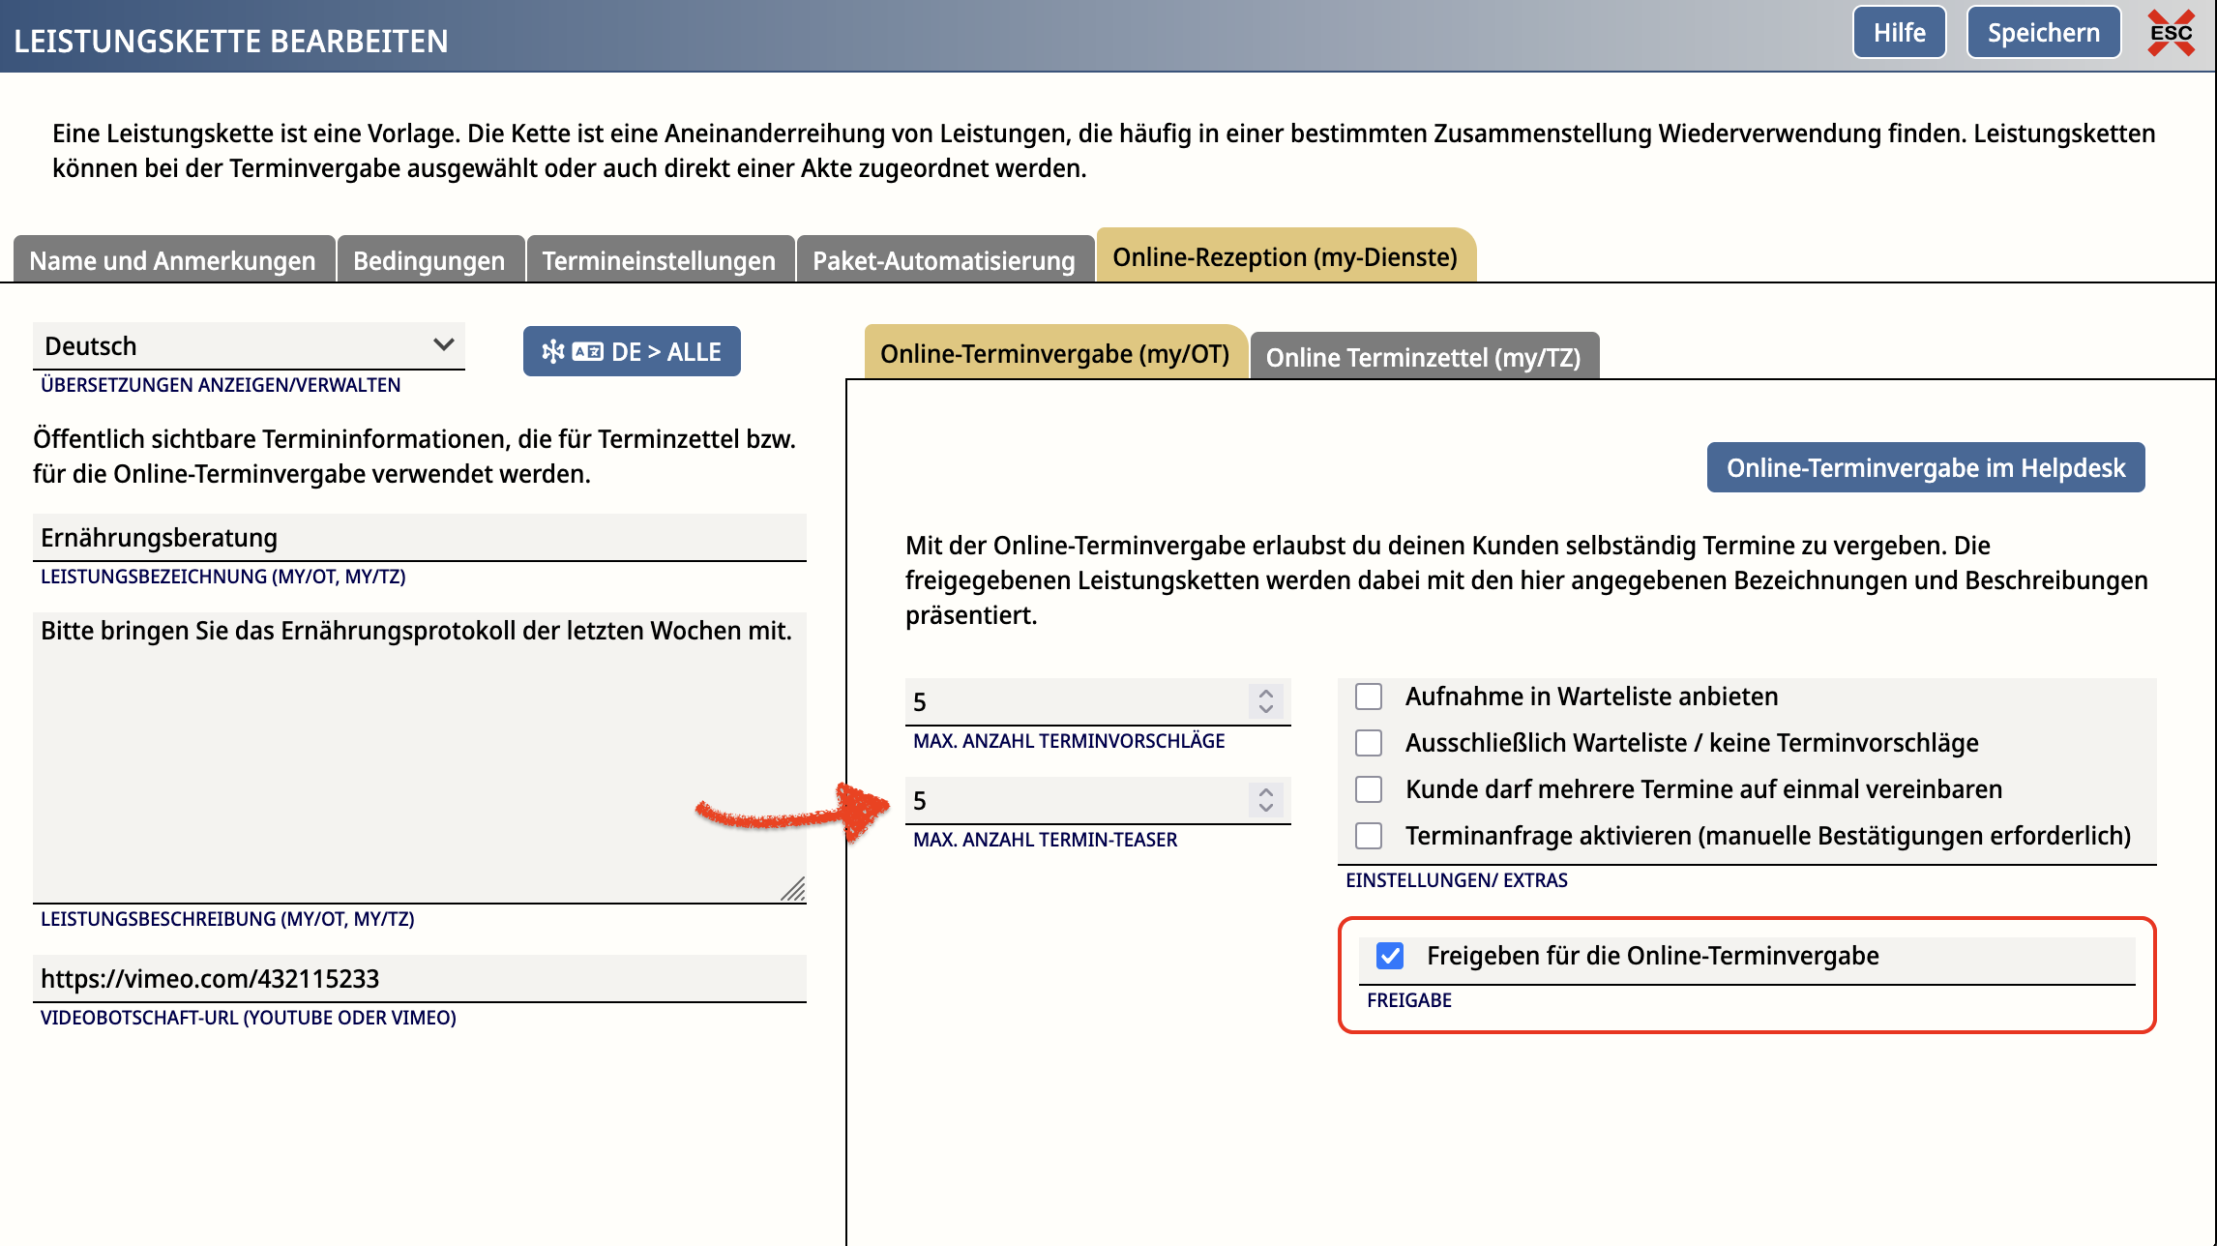Click the DE > ALLE translate button
The width and height of the screenshot is (2217, 1246).
point(632,351)
